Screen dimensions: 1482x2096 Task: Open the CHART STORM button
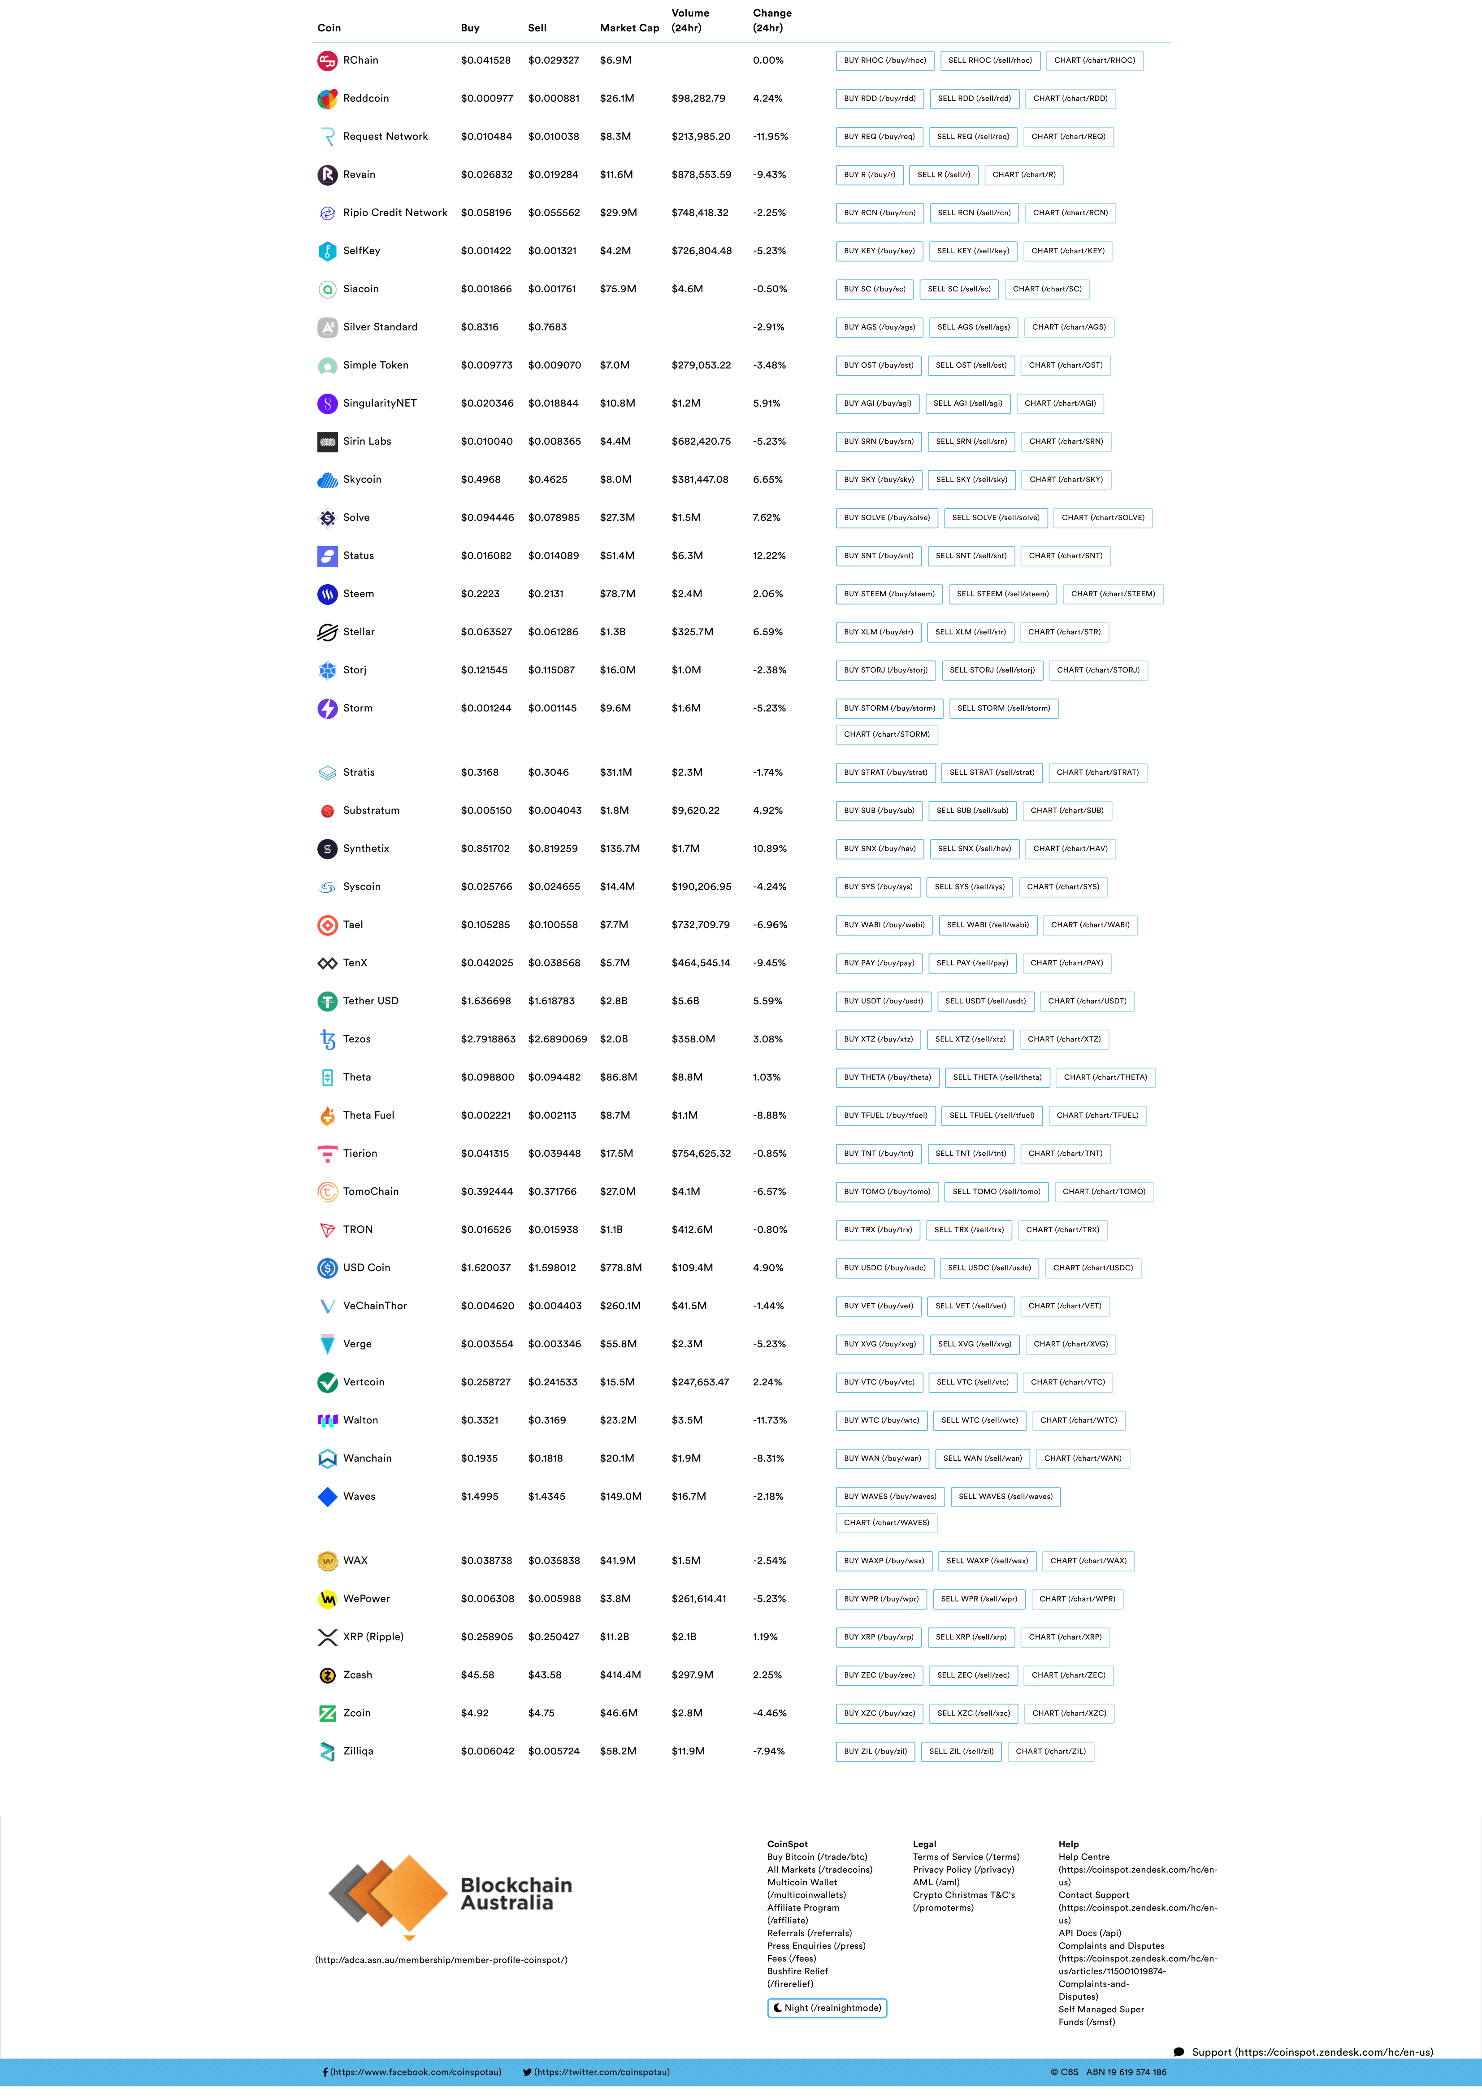886,735
